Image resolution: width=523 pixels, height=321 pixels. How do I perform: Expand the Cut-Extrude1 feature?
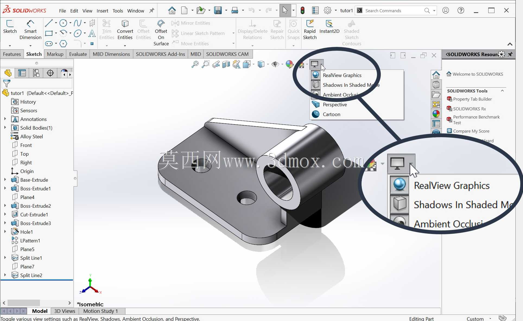(5, 214)
